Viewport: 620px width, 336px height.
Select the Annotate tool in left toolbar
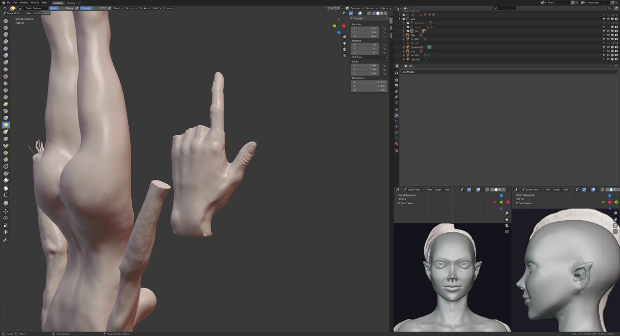(x=6, y=240)
